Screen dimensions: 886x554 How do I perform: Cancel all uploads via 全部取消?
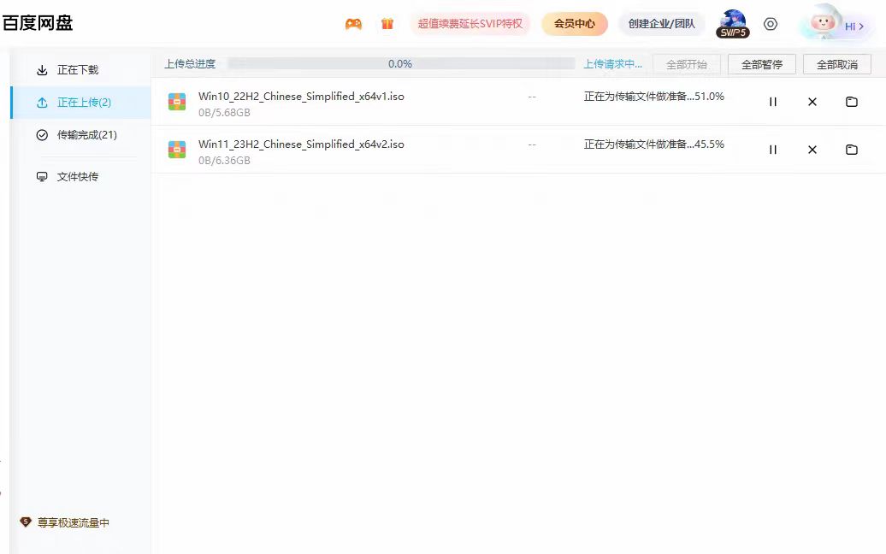[x=836, y=63]
